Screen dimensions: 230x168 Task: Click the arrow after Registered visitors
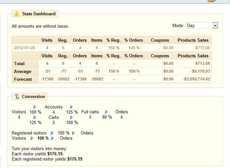coord(52,133)
